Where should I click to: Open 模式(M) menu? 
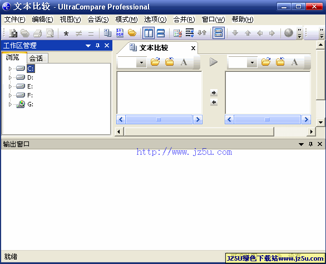[126, 19]
